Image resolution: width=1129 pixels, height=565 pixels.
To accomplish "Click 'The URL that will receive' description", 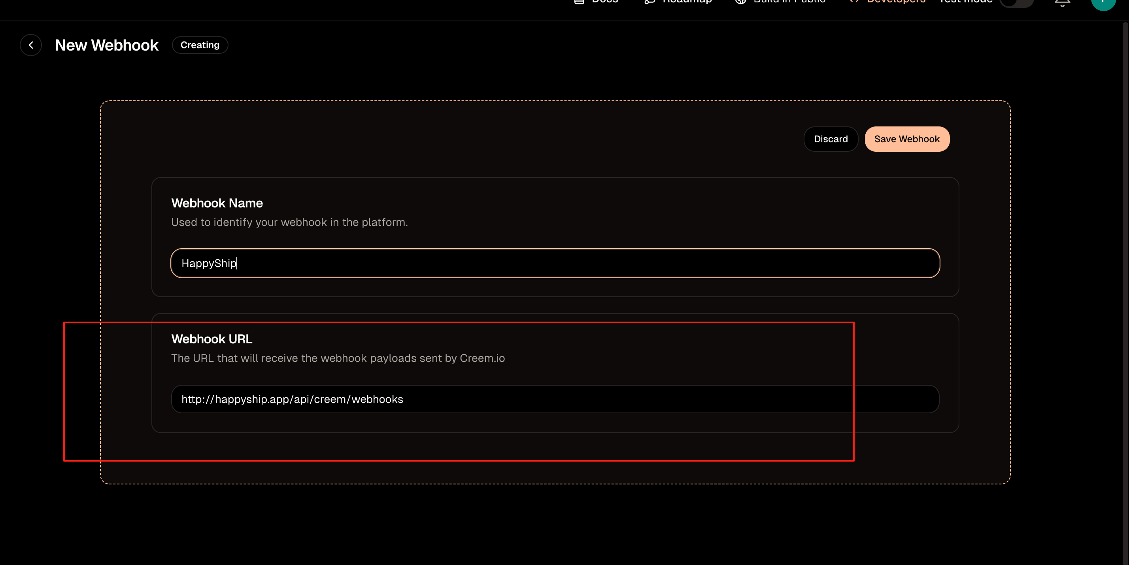I will 338,358.
